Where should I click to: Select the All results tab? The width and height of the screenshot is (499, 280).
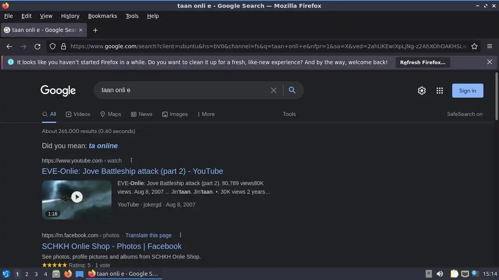(x=49, y=114)
